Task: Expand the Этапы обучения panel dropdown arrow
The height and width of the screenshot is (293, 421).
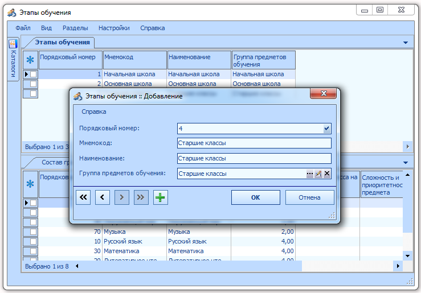Action: 406,43
